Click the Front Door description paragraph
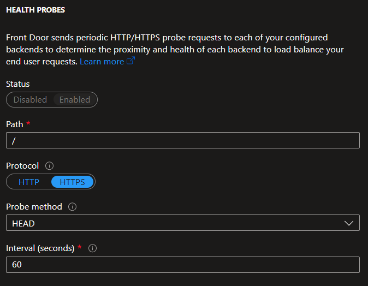The width and height of the screenshot is (368, 286). [x=175, y=50]
